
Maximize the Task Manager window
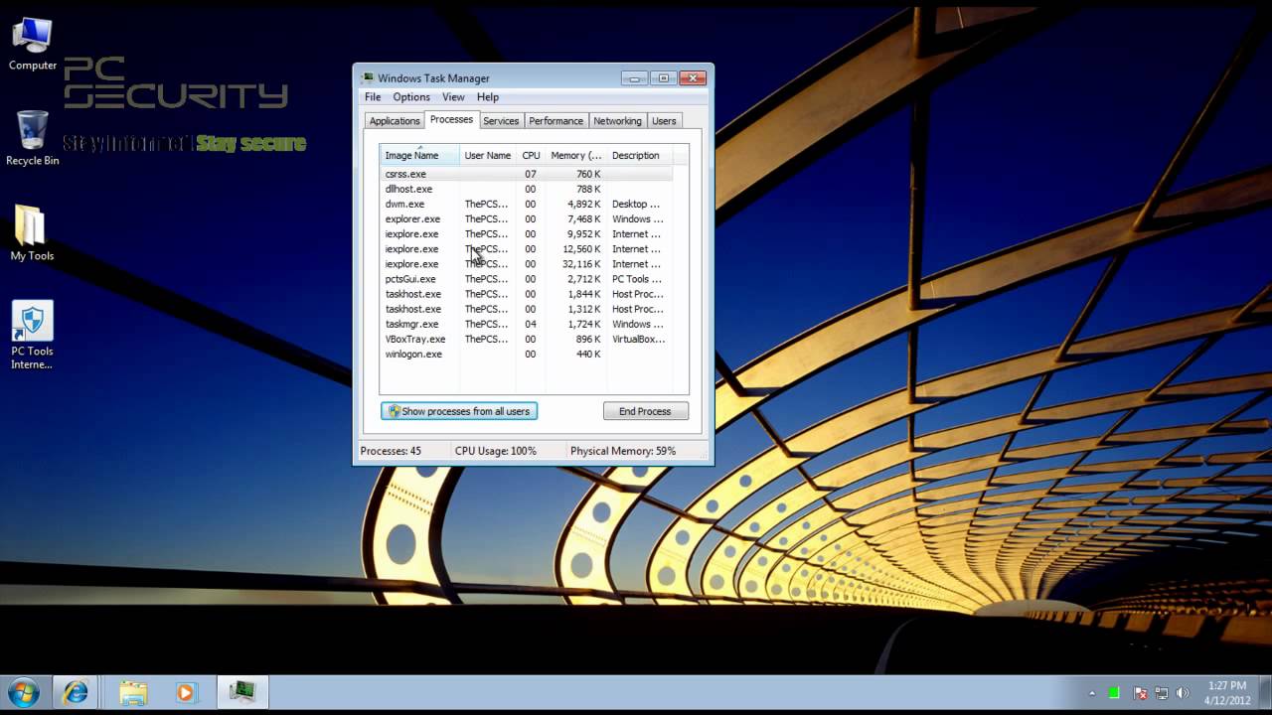point(663,77)
